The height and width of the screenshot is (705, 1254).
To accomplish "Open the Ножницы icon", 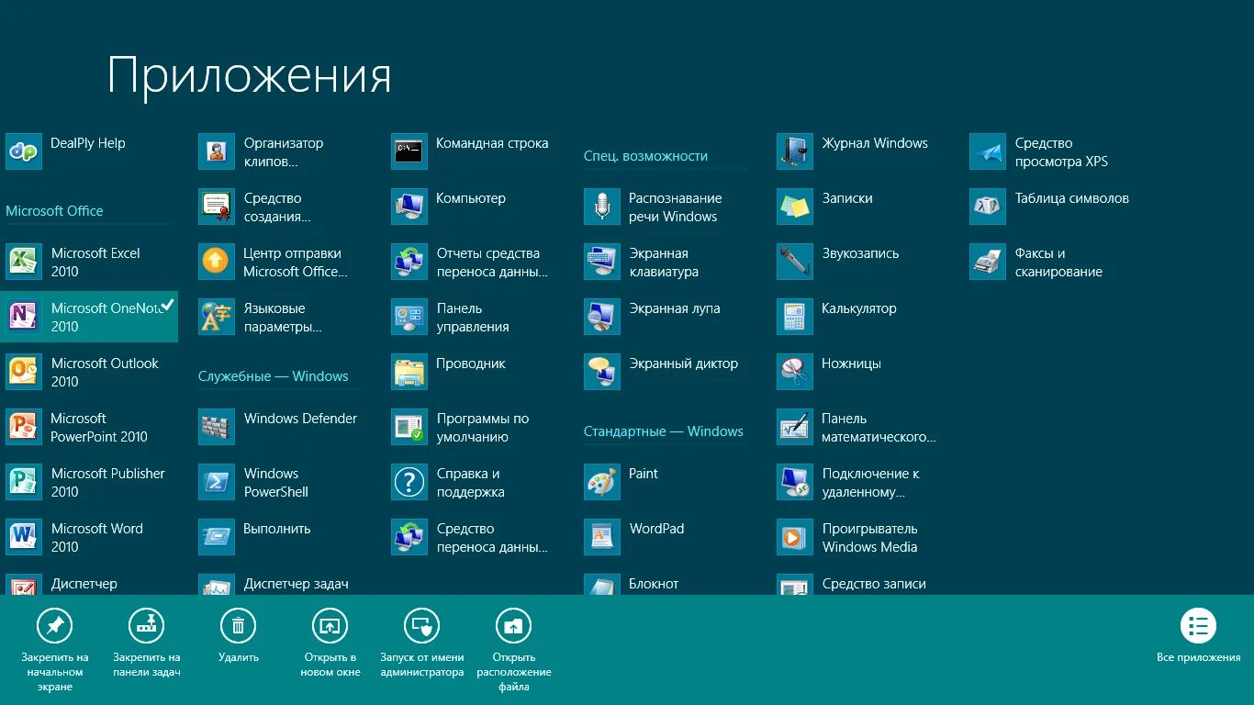I will point(795,372).
